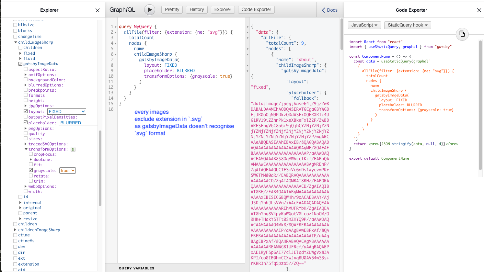Uncheck the gatsbyImageData checkbox
484x272 pixels.
point(20,64)
